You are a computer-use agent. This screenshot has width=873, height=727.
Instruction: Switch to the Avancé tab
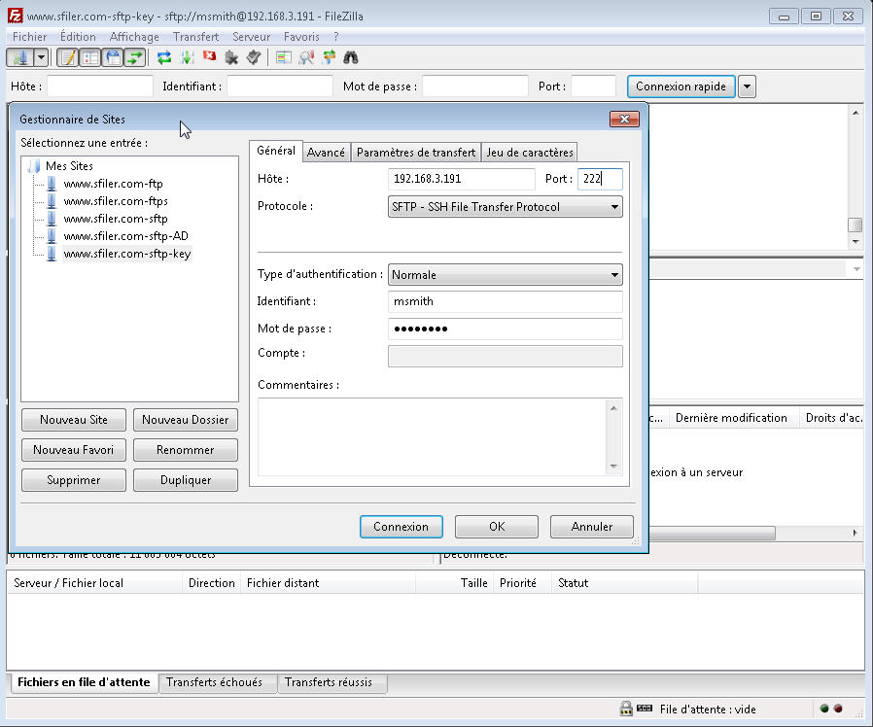(326, 153)
